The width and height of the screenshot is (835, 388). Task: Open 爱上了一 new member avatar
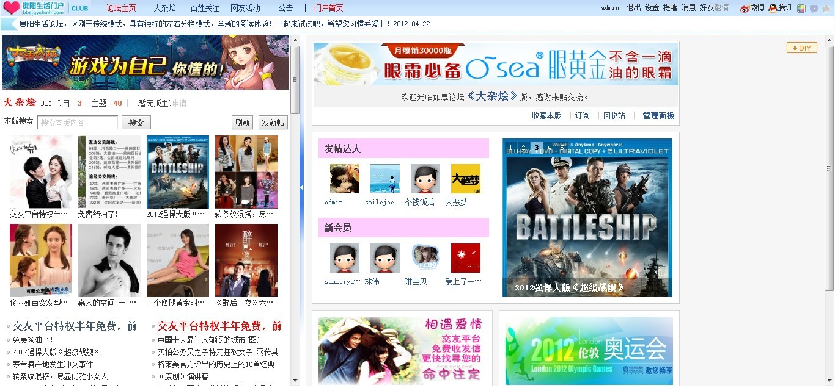click(x=466, y=258)
